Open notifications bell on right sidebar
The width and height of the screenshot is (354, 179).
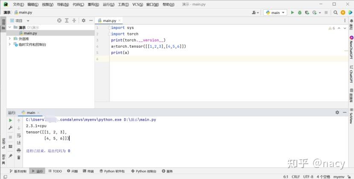click(x=351, y=21)
